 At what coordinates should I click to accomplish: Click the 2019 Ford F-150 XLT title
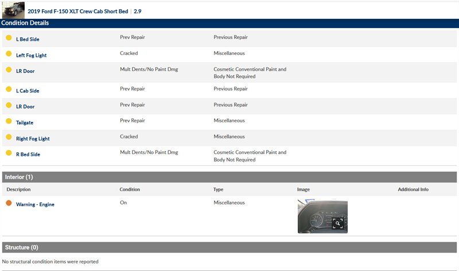[x=78, y=11]
